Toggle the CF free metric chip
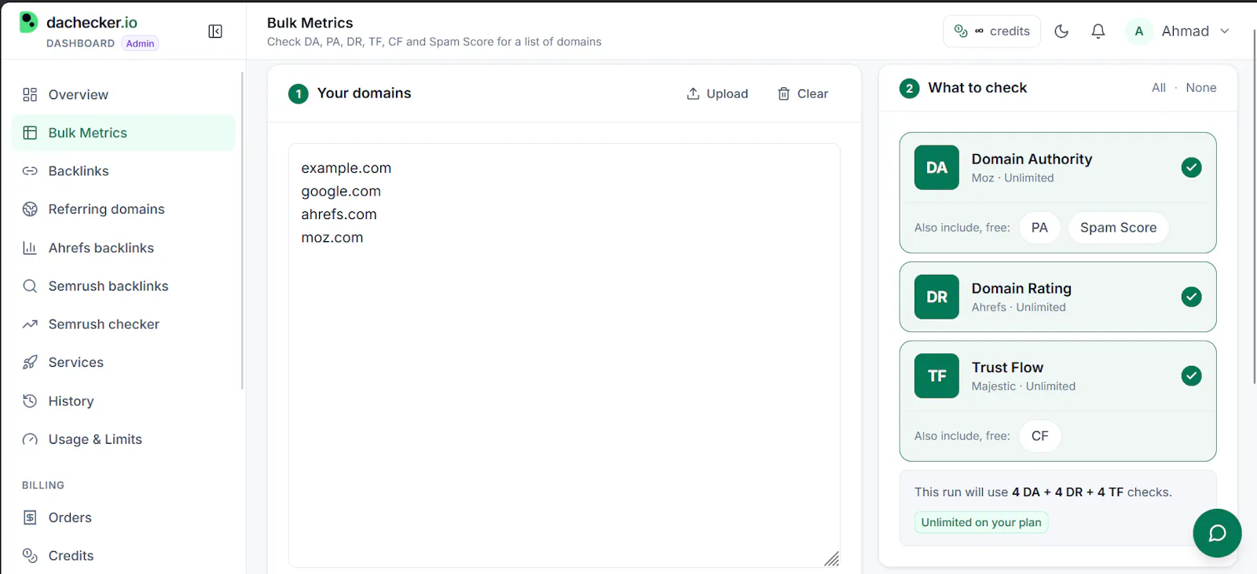The height and width of the screenshot is (574, 1257). coord(1039,436)
